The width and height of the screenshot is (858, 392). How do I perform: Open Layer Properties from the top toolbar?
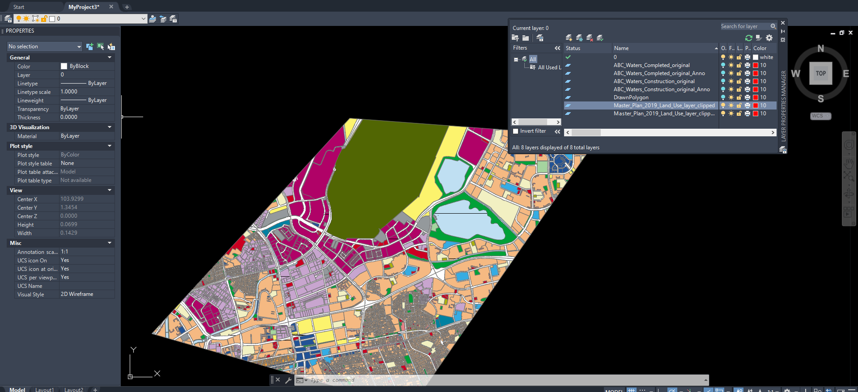8,19
